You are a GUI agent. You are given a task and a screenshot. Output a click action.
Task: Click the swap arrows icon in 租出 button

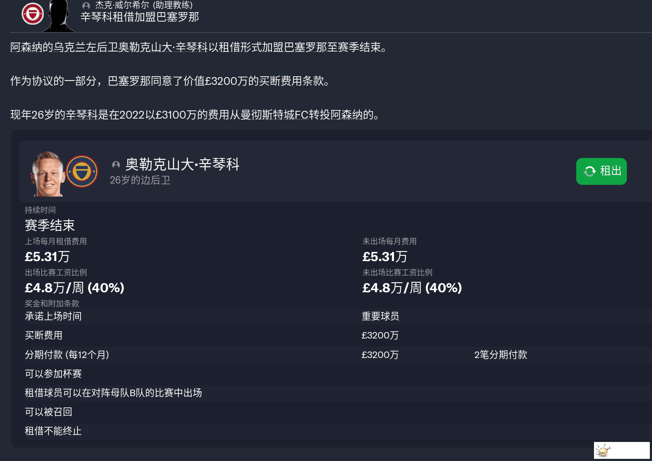590,171
